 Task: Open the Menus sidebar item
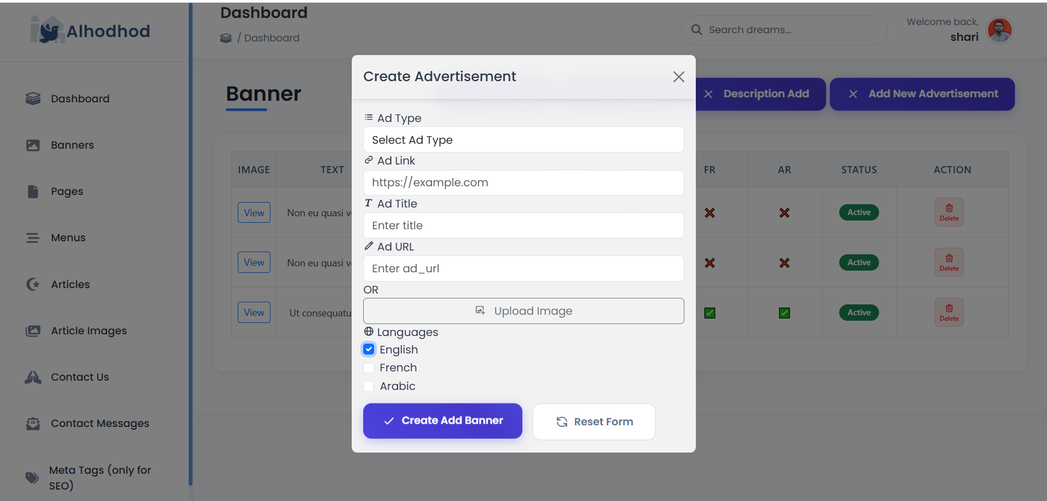[68, 238]
